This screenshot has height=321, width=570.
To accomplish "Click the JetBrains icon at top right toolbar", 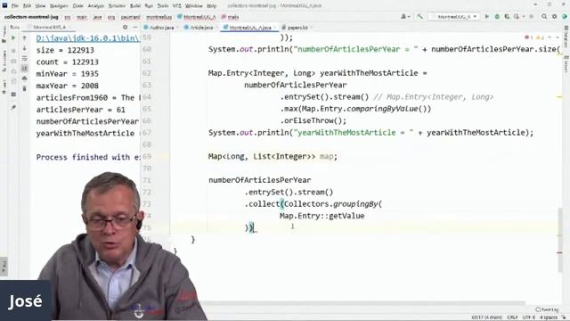I will (x=565, y=17).
